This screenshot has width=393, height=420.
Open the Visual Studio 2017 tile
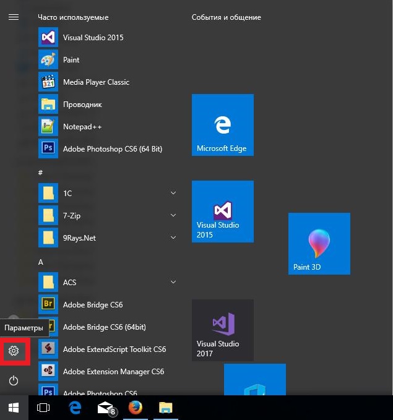223,330
